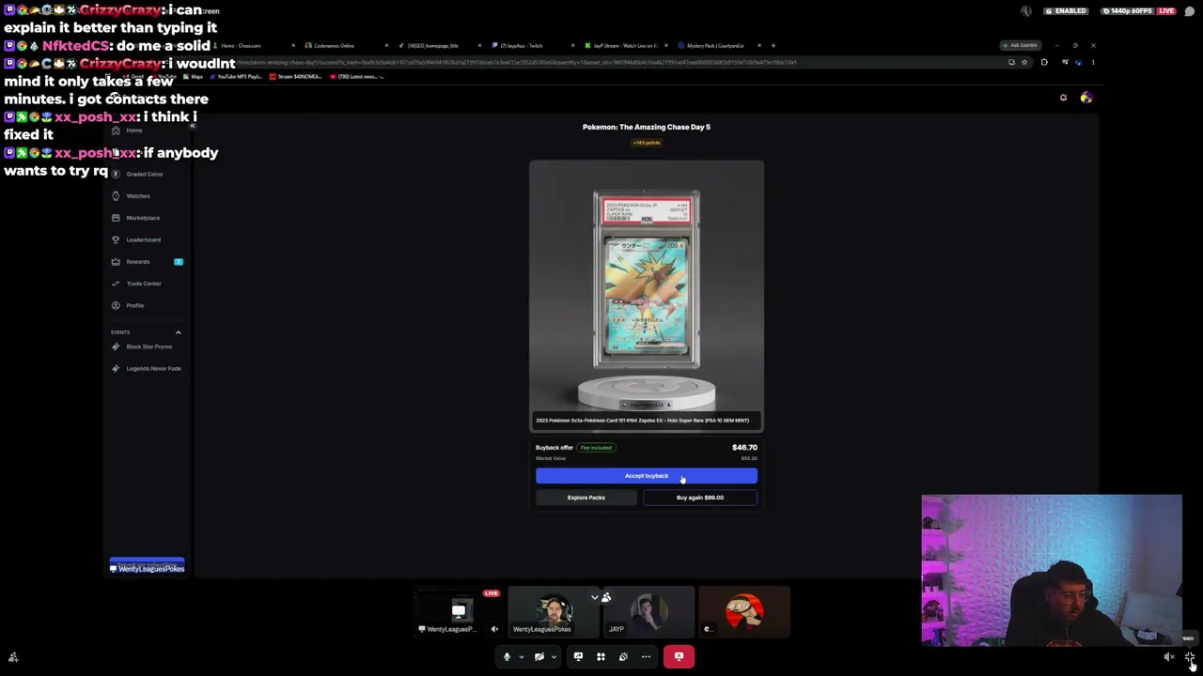Enter fullscreen with the corner icon

click(x=1190, y=657)
